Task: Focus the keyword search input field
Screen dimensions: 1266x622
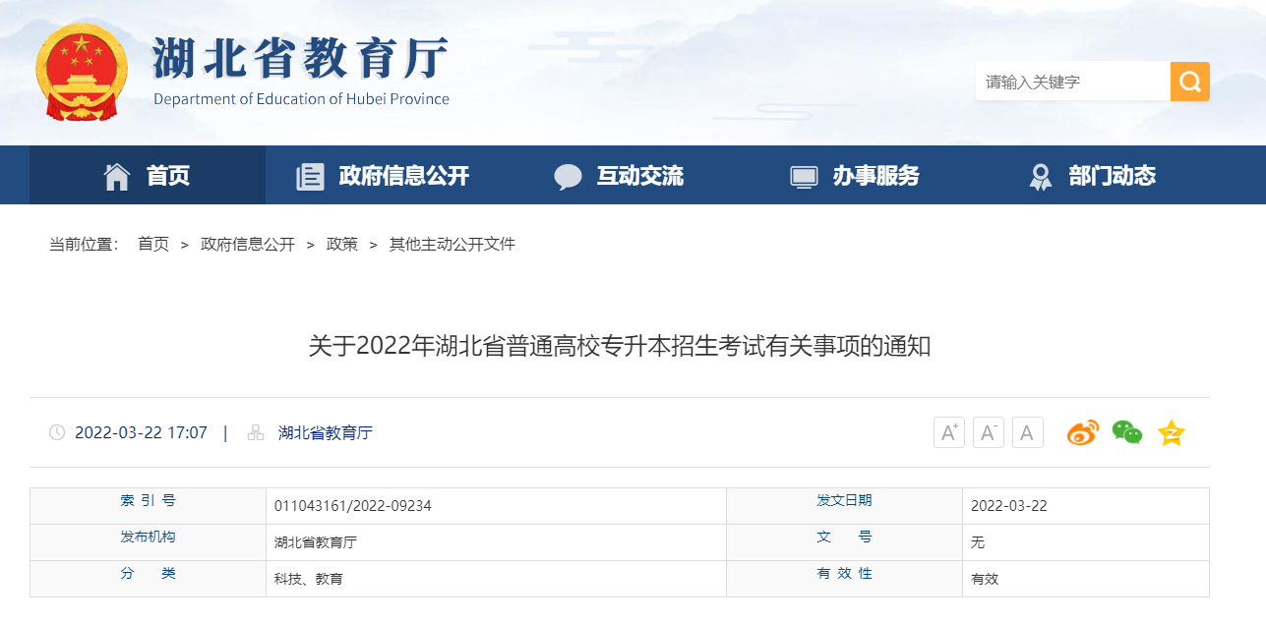Action: click(1072, 82)
